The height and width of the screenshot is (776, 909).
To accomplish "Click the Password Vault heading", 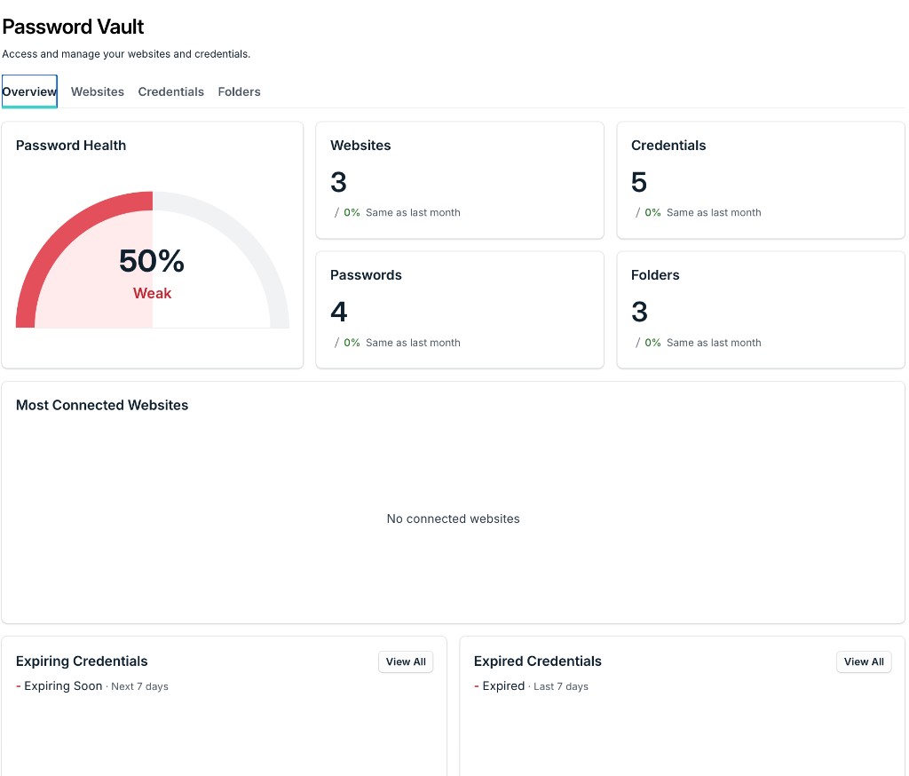I will point(73,27).
